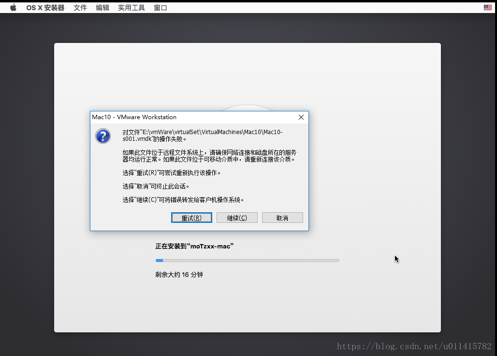Image resolution: width=497 pixels, height=356 pixels.
Task: Click the installation progress bar
Action: 247,260
